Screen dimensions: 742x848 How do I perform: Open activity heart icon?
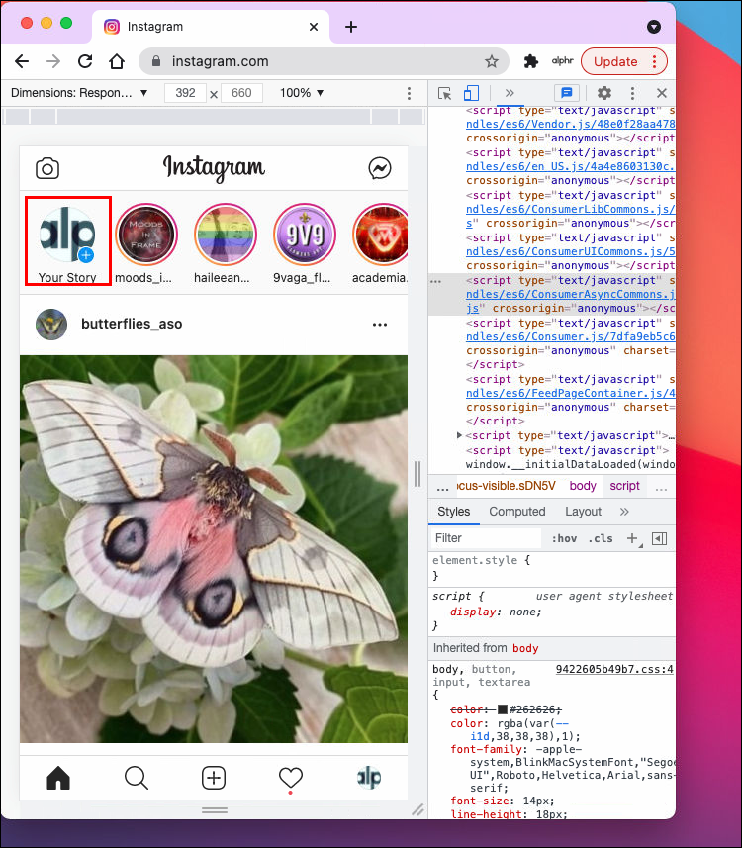291,778
